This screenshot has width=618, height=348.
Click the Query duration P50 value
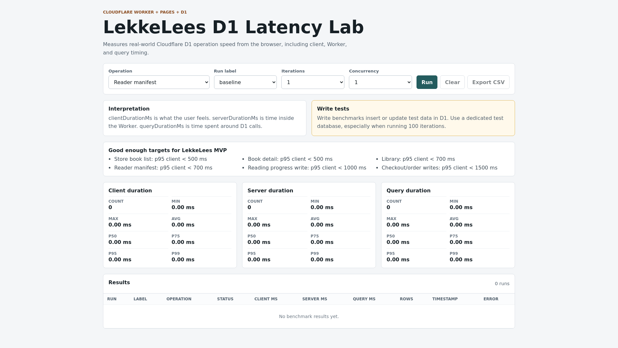coord(398,242)
